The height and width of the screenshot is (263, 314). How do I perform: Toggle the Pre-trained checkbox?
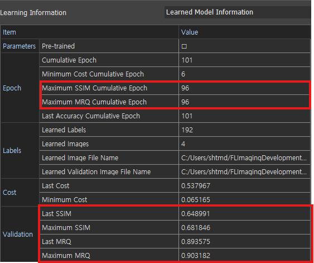click(x=184, y=46)
